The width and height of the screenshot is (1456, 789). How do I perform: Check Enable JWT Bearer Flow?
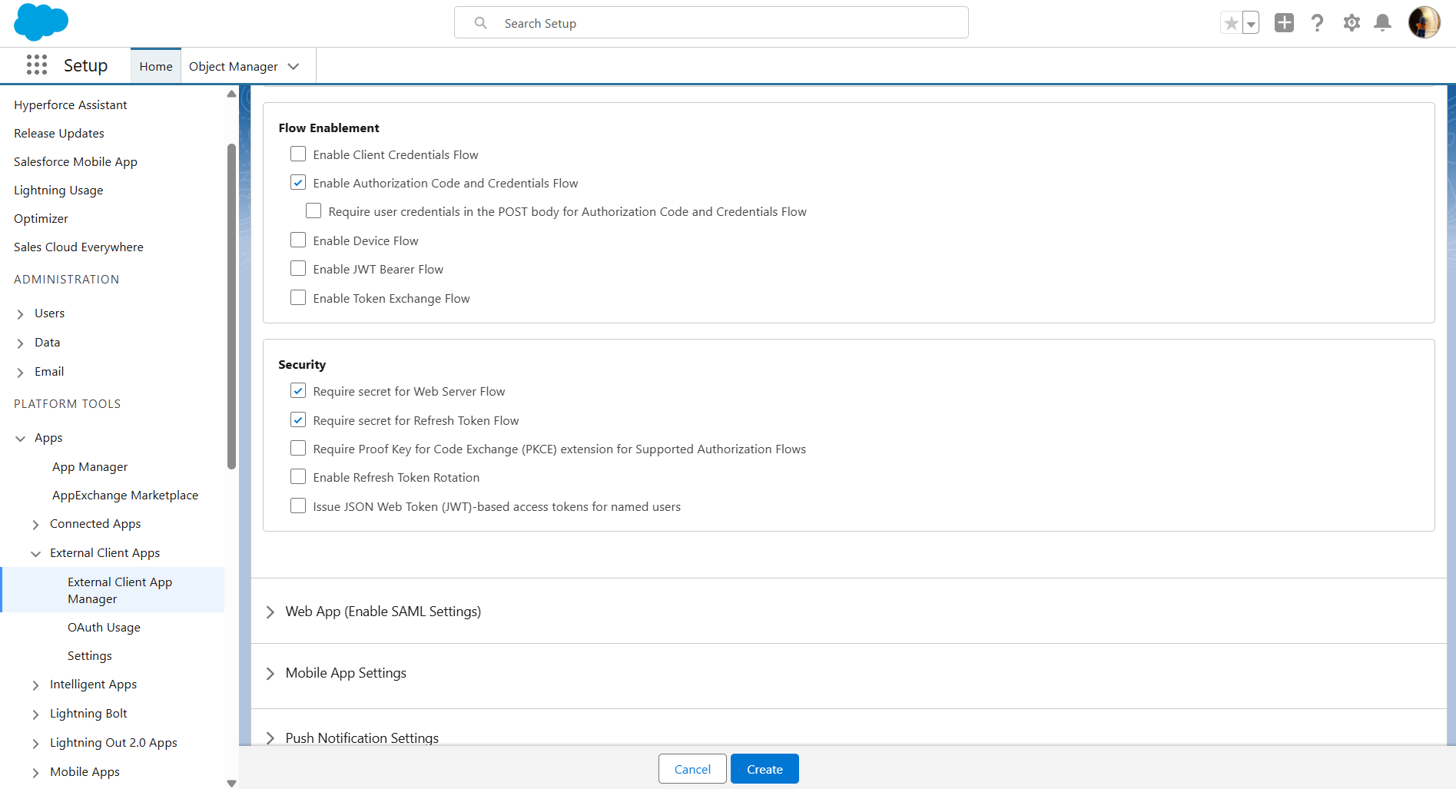[298, 269]
